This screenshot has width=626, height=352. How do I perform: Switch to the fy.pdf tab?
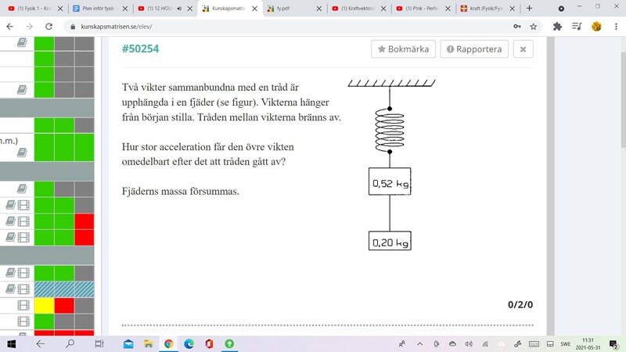click(x=290, y=8)
